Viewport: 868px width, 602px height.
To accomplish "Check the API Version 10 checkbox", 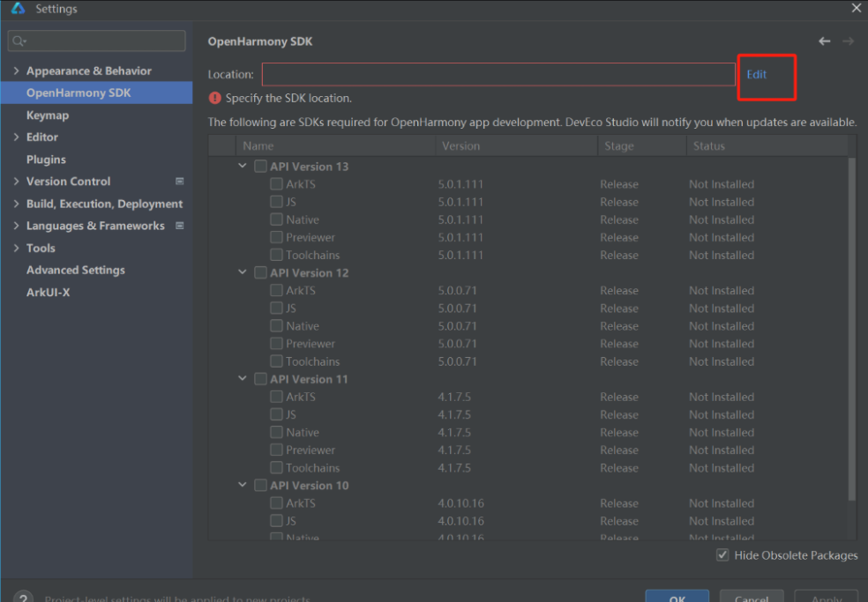I will tap(260, 486).
